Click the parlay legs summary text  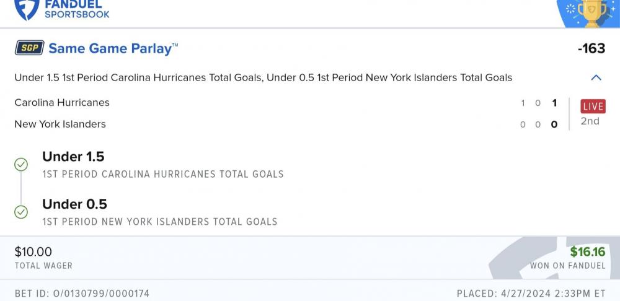coord(263,78)
